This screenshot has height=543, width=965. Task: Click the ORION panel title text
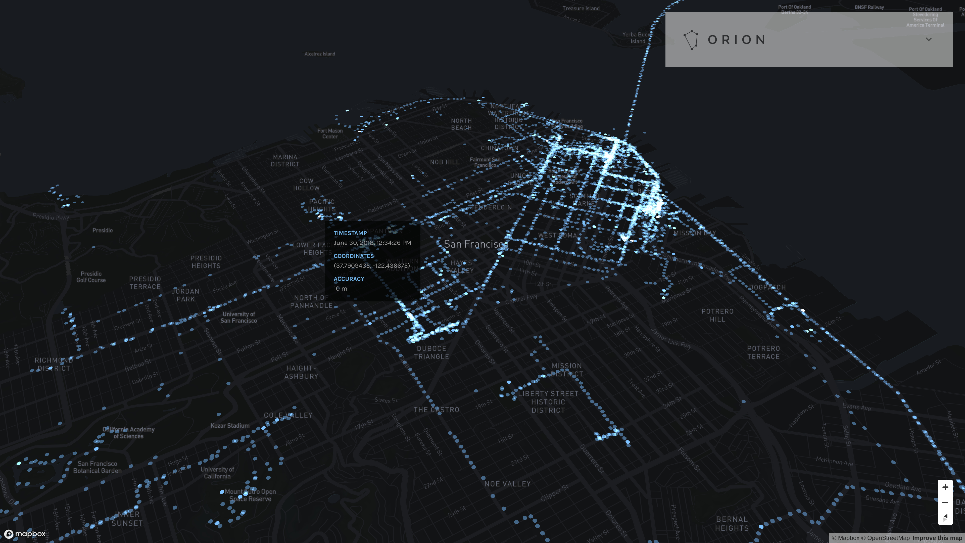point(737,40)
